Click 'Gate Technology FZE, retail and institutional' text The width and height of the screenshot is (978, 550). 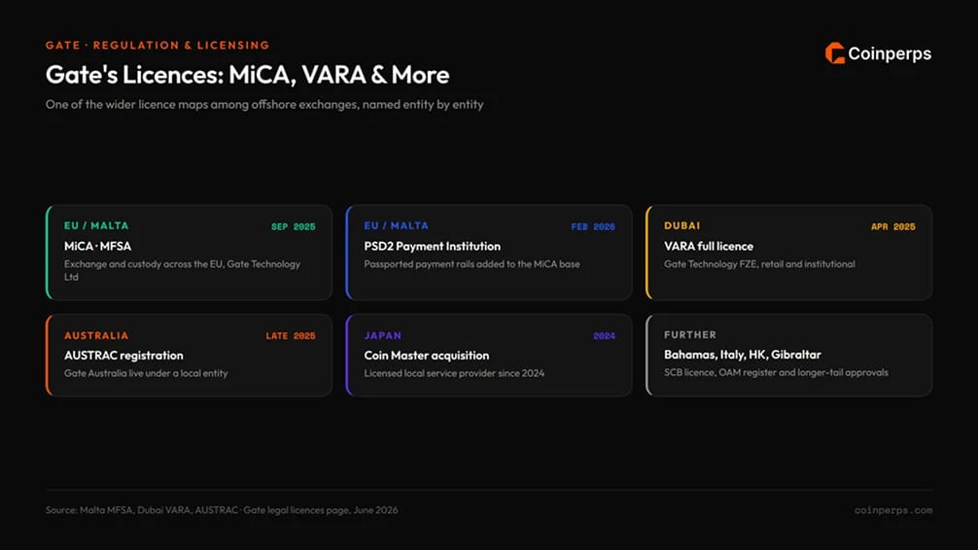[759, 264]
